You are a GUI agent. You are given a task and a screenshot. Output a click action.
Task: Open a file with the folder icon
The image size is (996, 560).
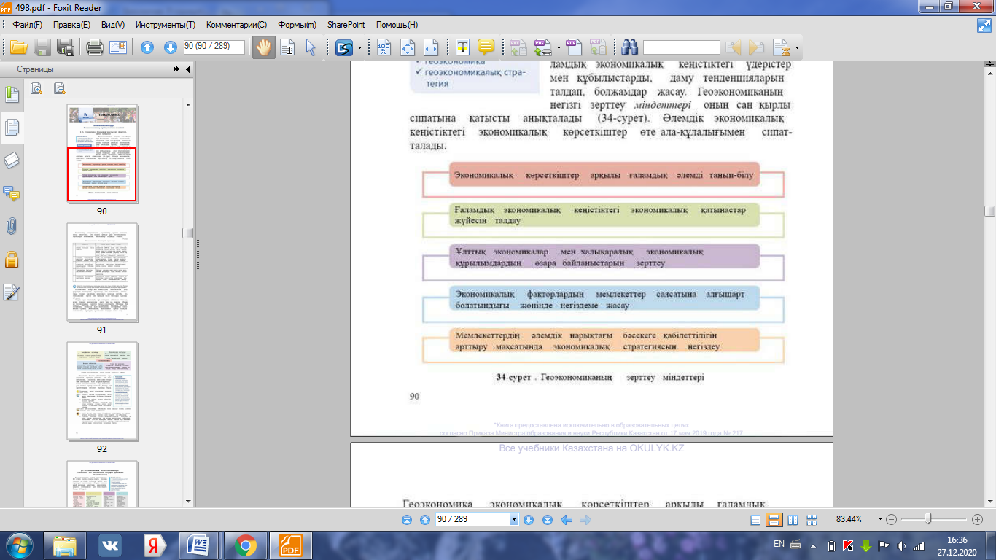[x=18, y=47]
